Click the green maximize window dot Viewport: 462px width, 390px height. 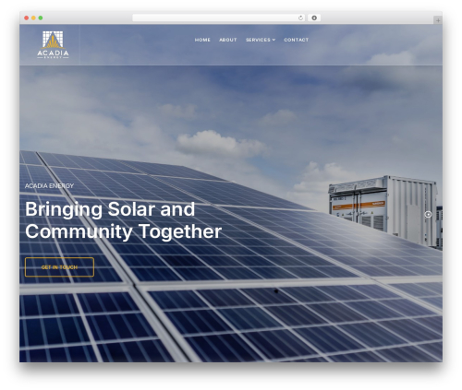[x=41, y=18]
